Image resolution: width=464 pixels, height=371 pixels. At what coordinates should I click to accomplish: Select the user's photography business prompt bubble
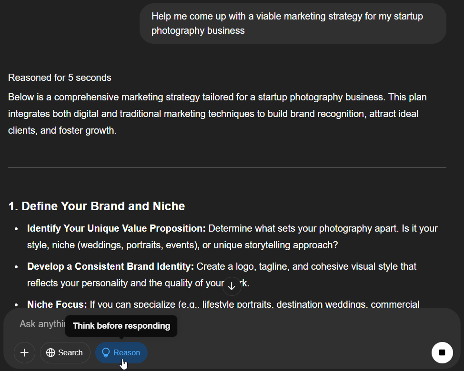293,24
